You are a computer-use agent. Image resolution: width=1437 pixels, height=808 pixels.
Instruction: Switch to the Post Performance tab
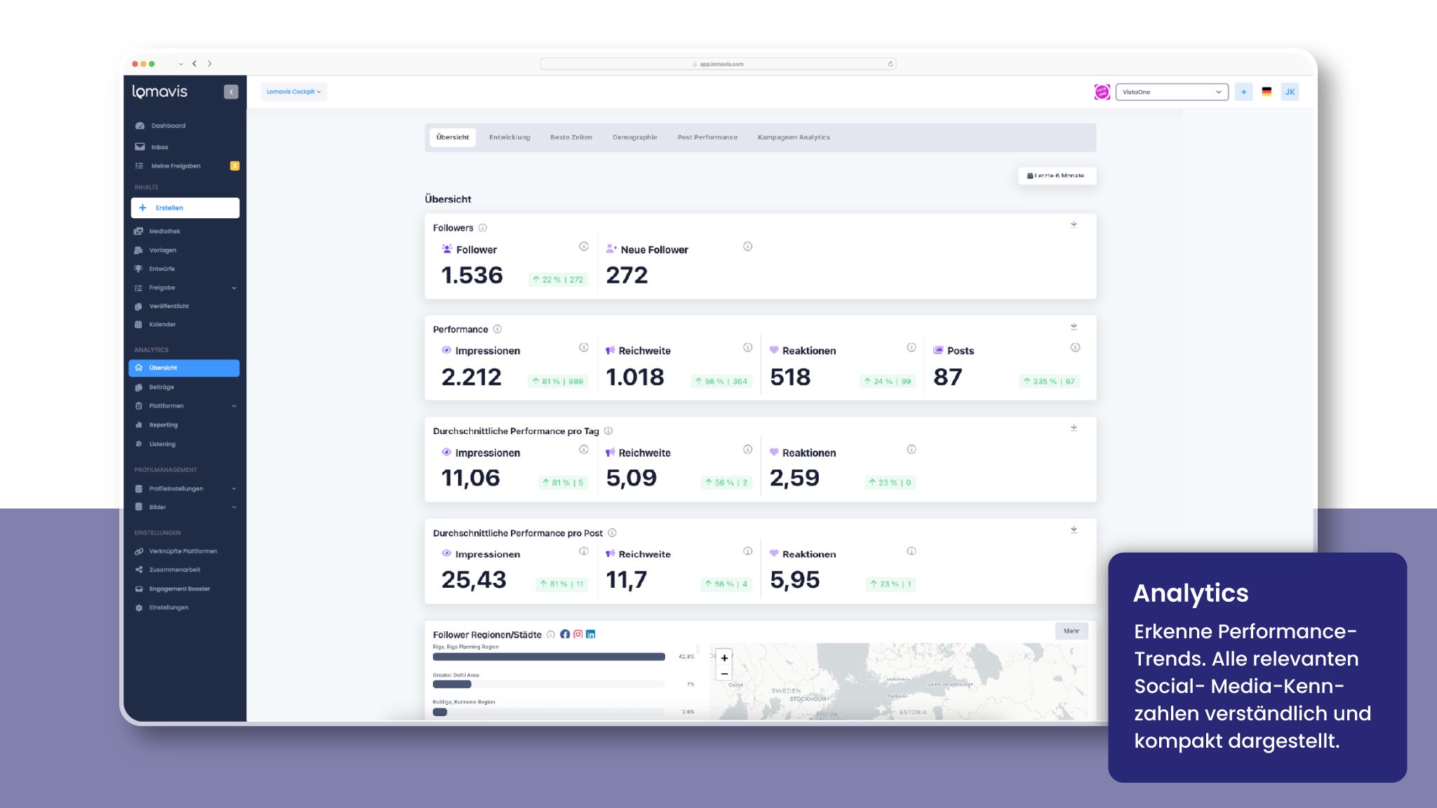[x=707, y=137]
